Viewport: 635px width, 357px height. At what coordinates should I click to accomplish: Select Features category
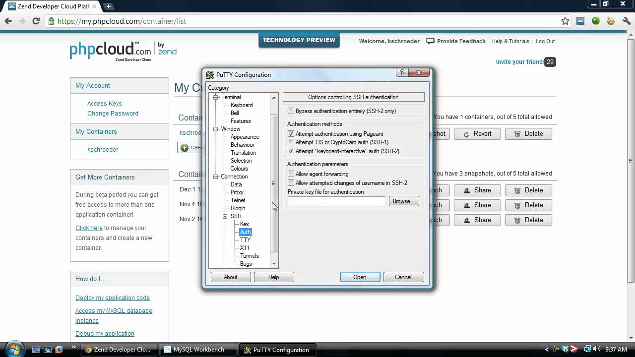click(241, 121)
